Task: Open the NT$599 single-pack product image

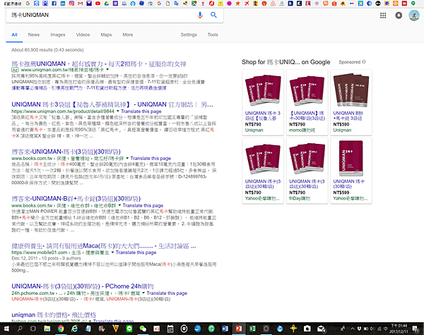Action: coord(351,158)
